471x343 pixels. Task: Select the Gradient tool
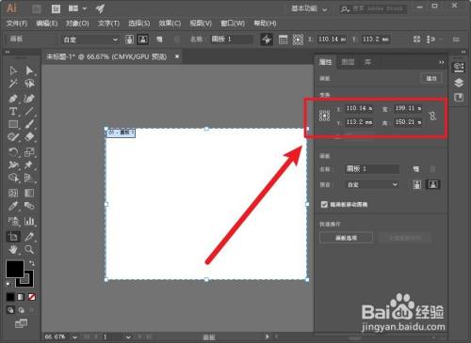pyautogui.click(x=29, y=193)
